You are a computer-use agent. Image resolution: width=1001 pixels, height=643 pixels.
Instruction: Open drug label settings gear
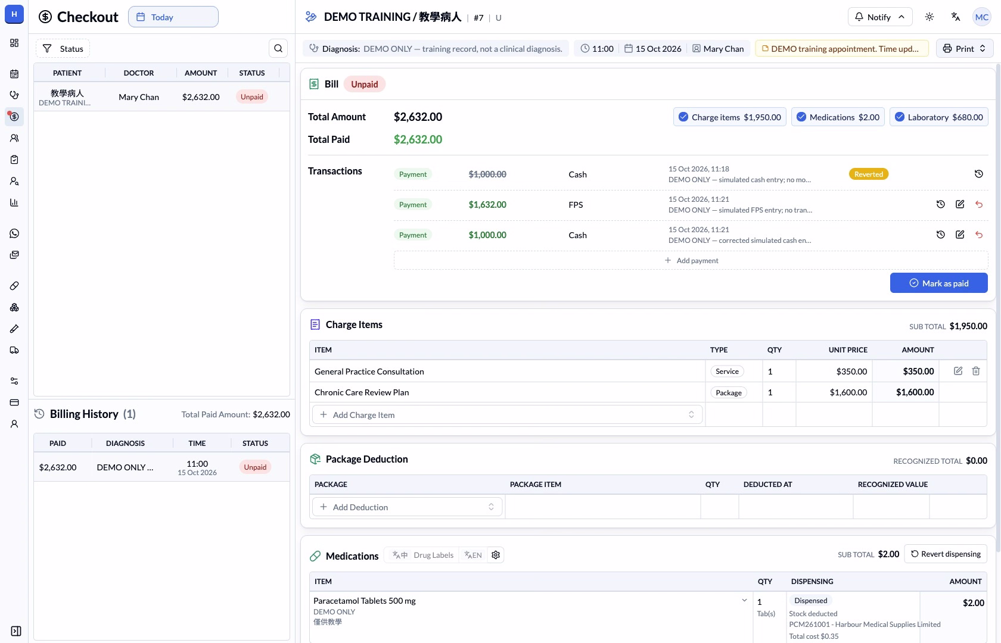tap(496, 555)
